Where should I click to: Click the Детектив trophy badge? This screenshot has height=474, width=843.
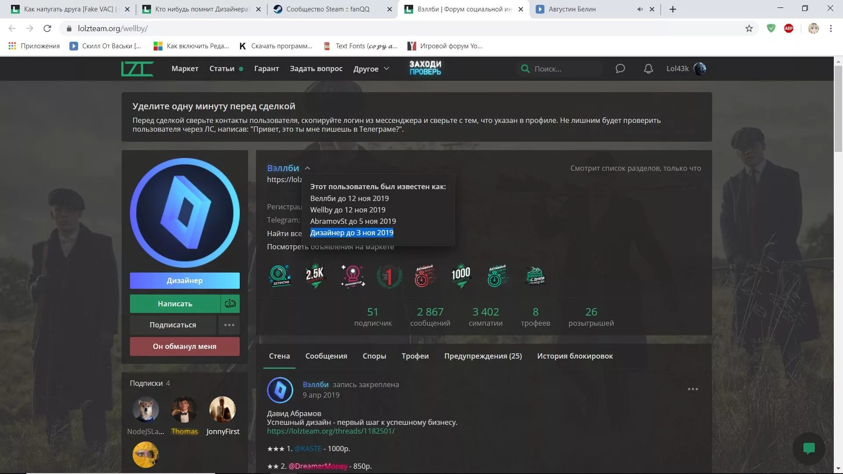[280, 276]
